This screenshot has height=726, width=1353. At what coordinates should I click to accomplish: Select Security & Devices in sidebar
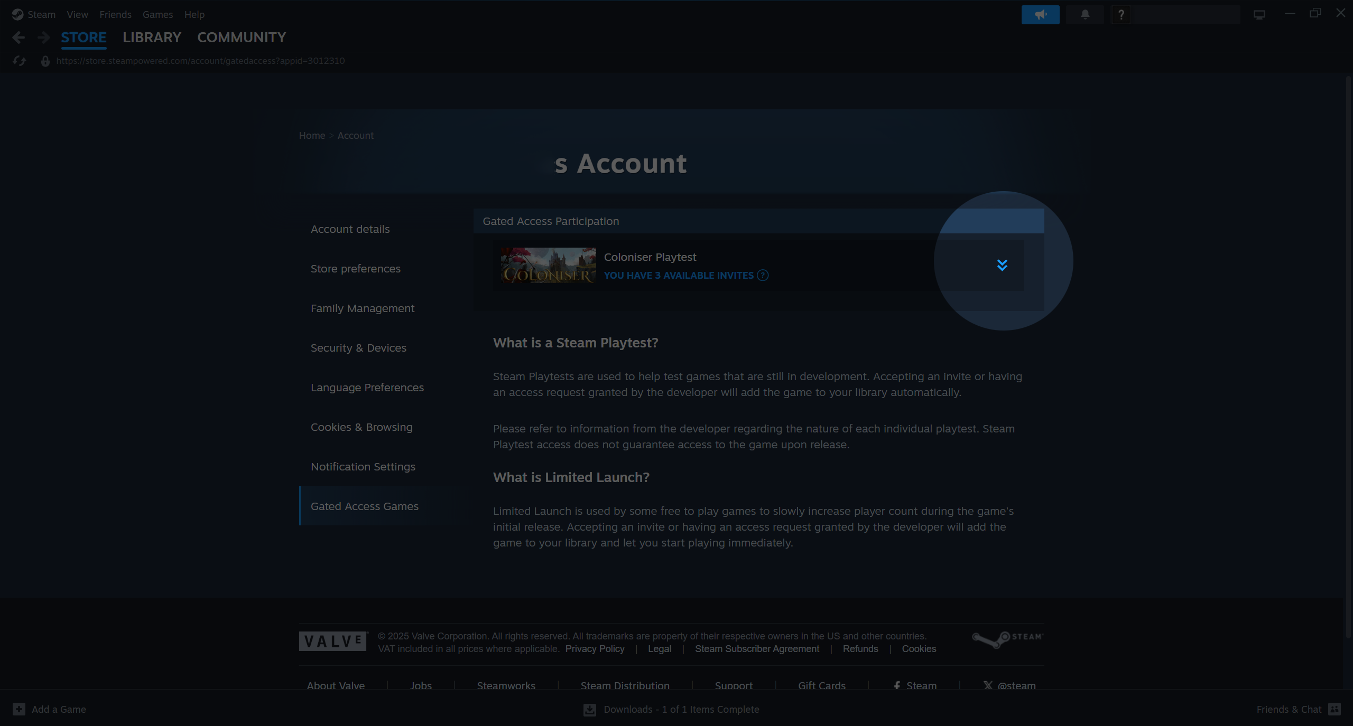coord(358,348)
